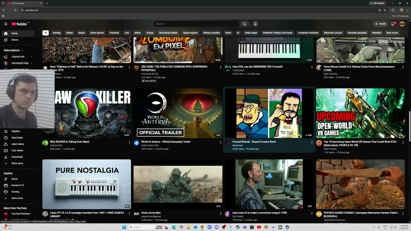Select the Pokémon Trading Card Game chip

[x=277, y=33]
